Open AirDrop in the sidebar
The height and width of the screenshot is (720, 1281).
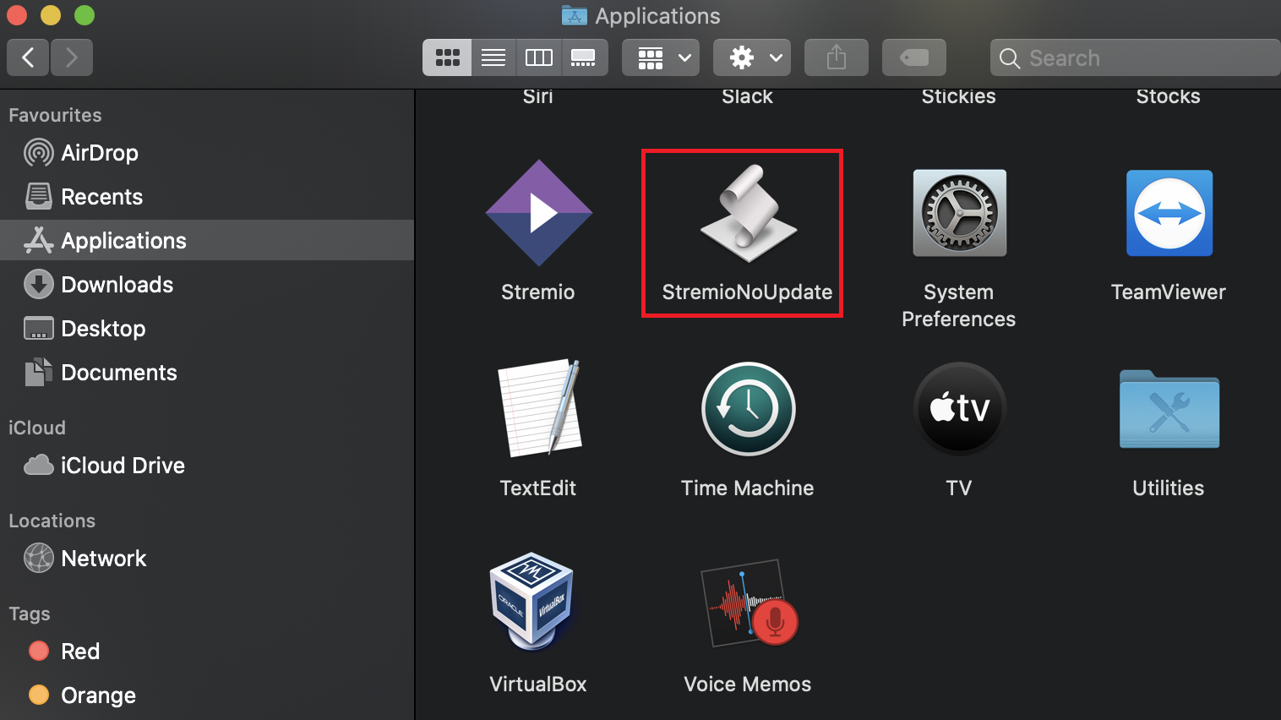tap(207, 153)
